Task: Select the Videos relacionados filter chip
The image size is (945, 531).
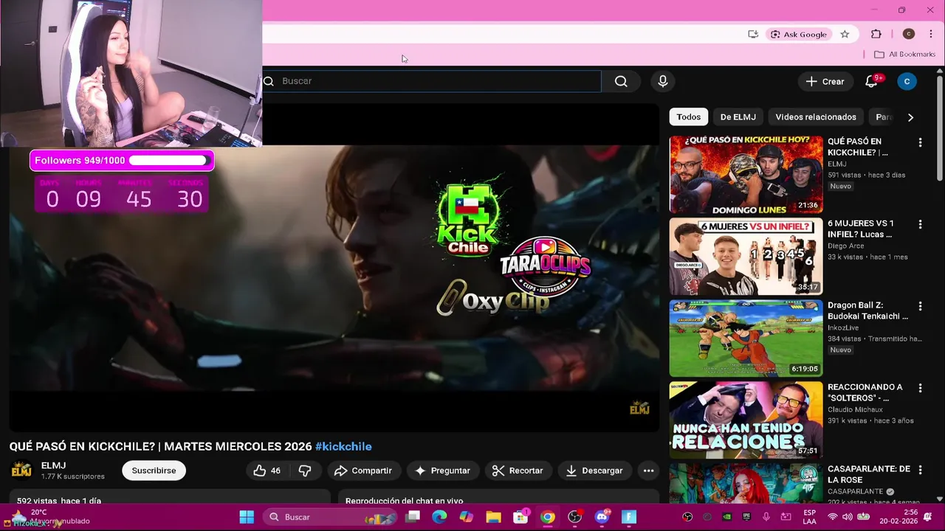Action: (816, 117)
